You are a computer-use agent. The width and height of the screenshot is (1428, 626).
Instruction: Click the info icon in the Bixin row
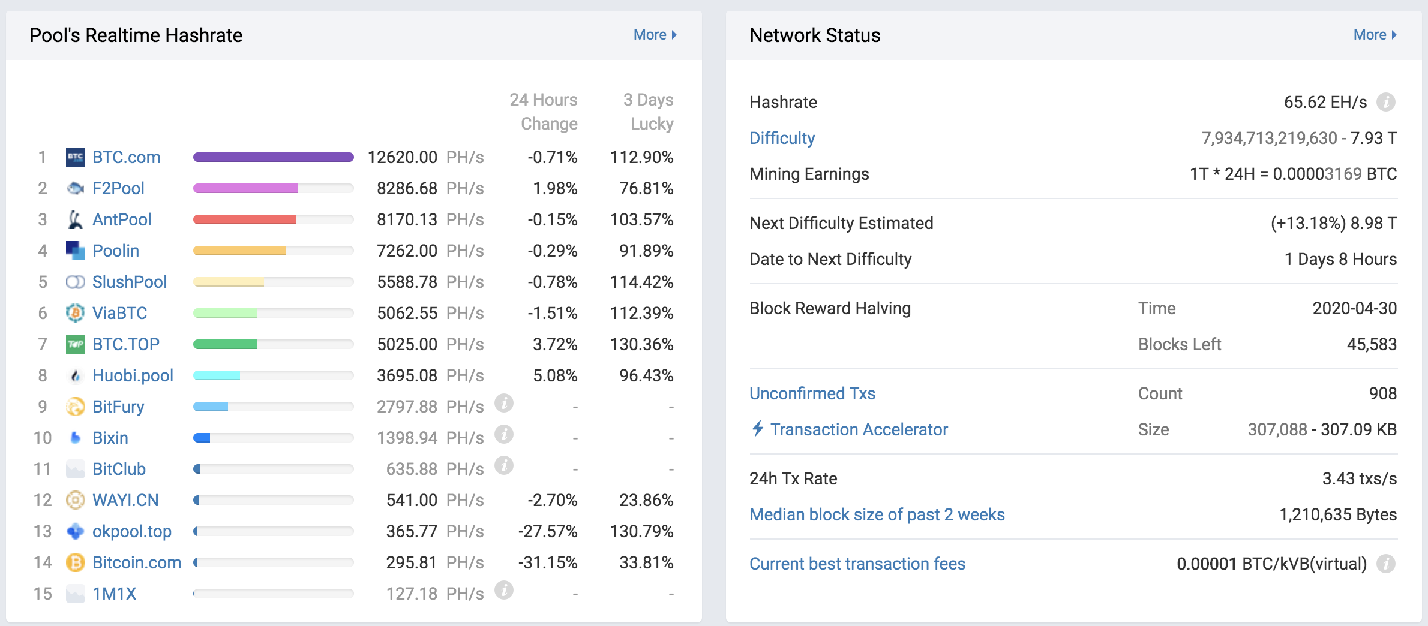pyautogui.click(x=504, y=435)
